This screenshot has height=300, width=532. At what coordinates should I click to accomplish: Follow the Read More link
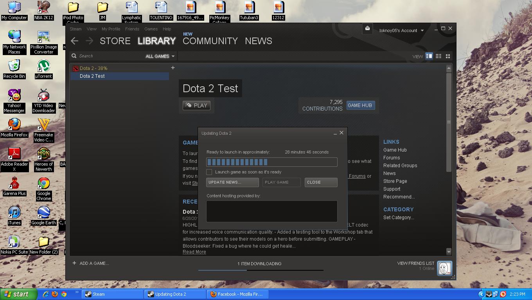tap(194, 252)
